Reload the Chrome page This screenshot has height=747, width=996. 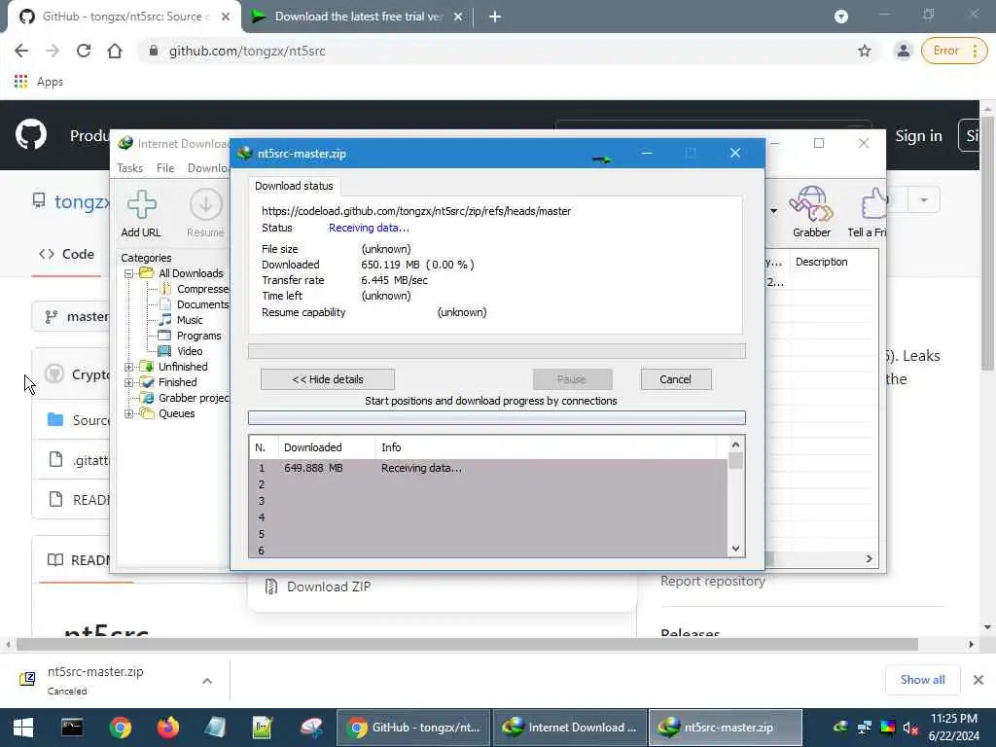[x=84, y=51]
